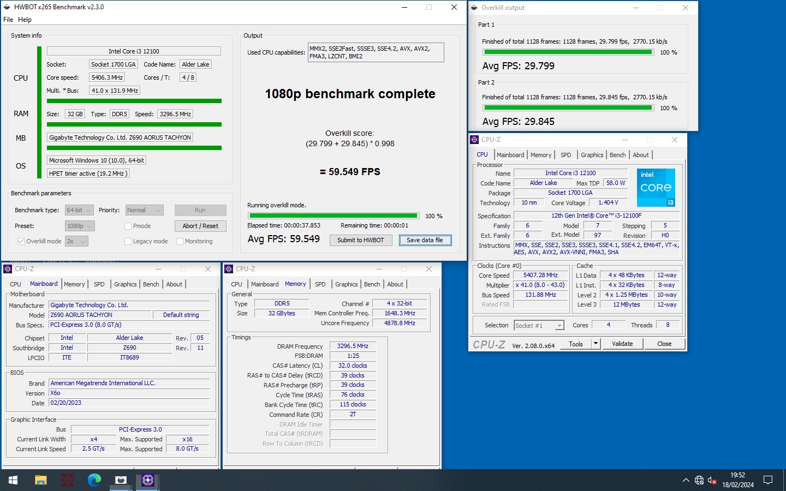The height and width of the screenshot is (491, 786).
Task: Open the Windows Start menu
Action: point(13,480)
